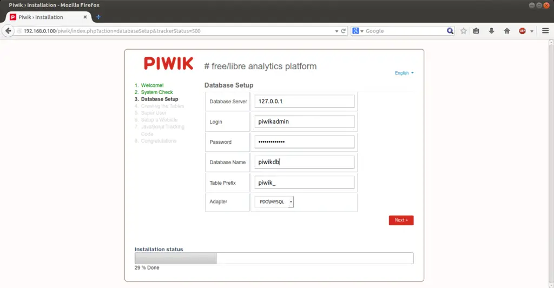
Task: Select the Piwik › Installation tab
Action: (48, 17)
